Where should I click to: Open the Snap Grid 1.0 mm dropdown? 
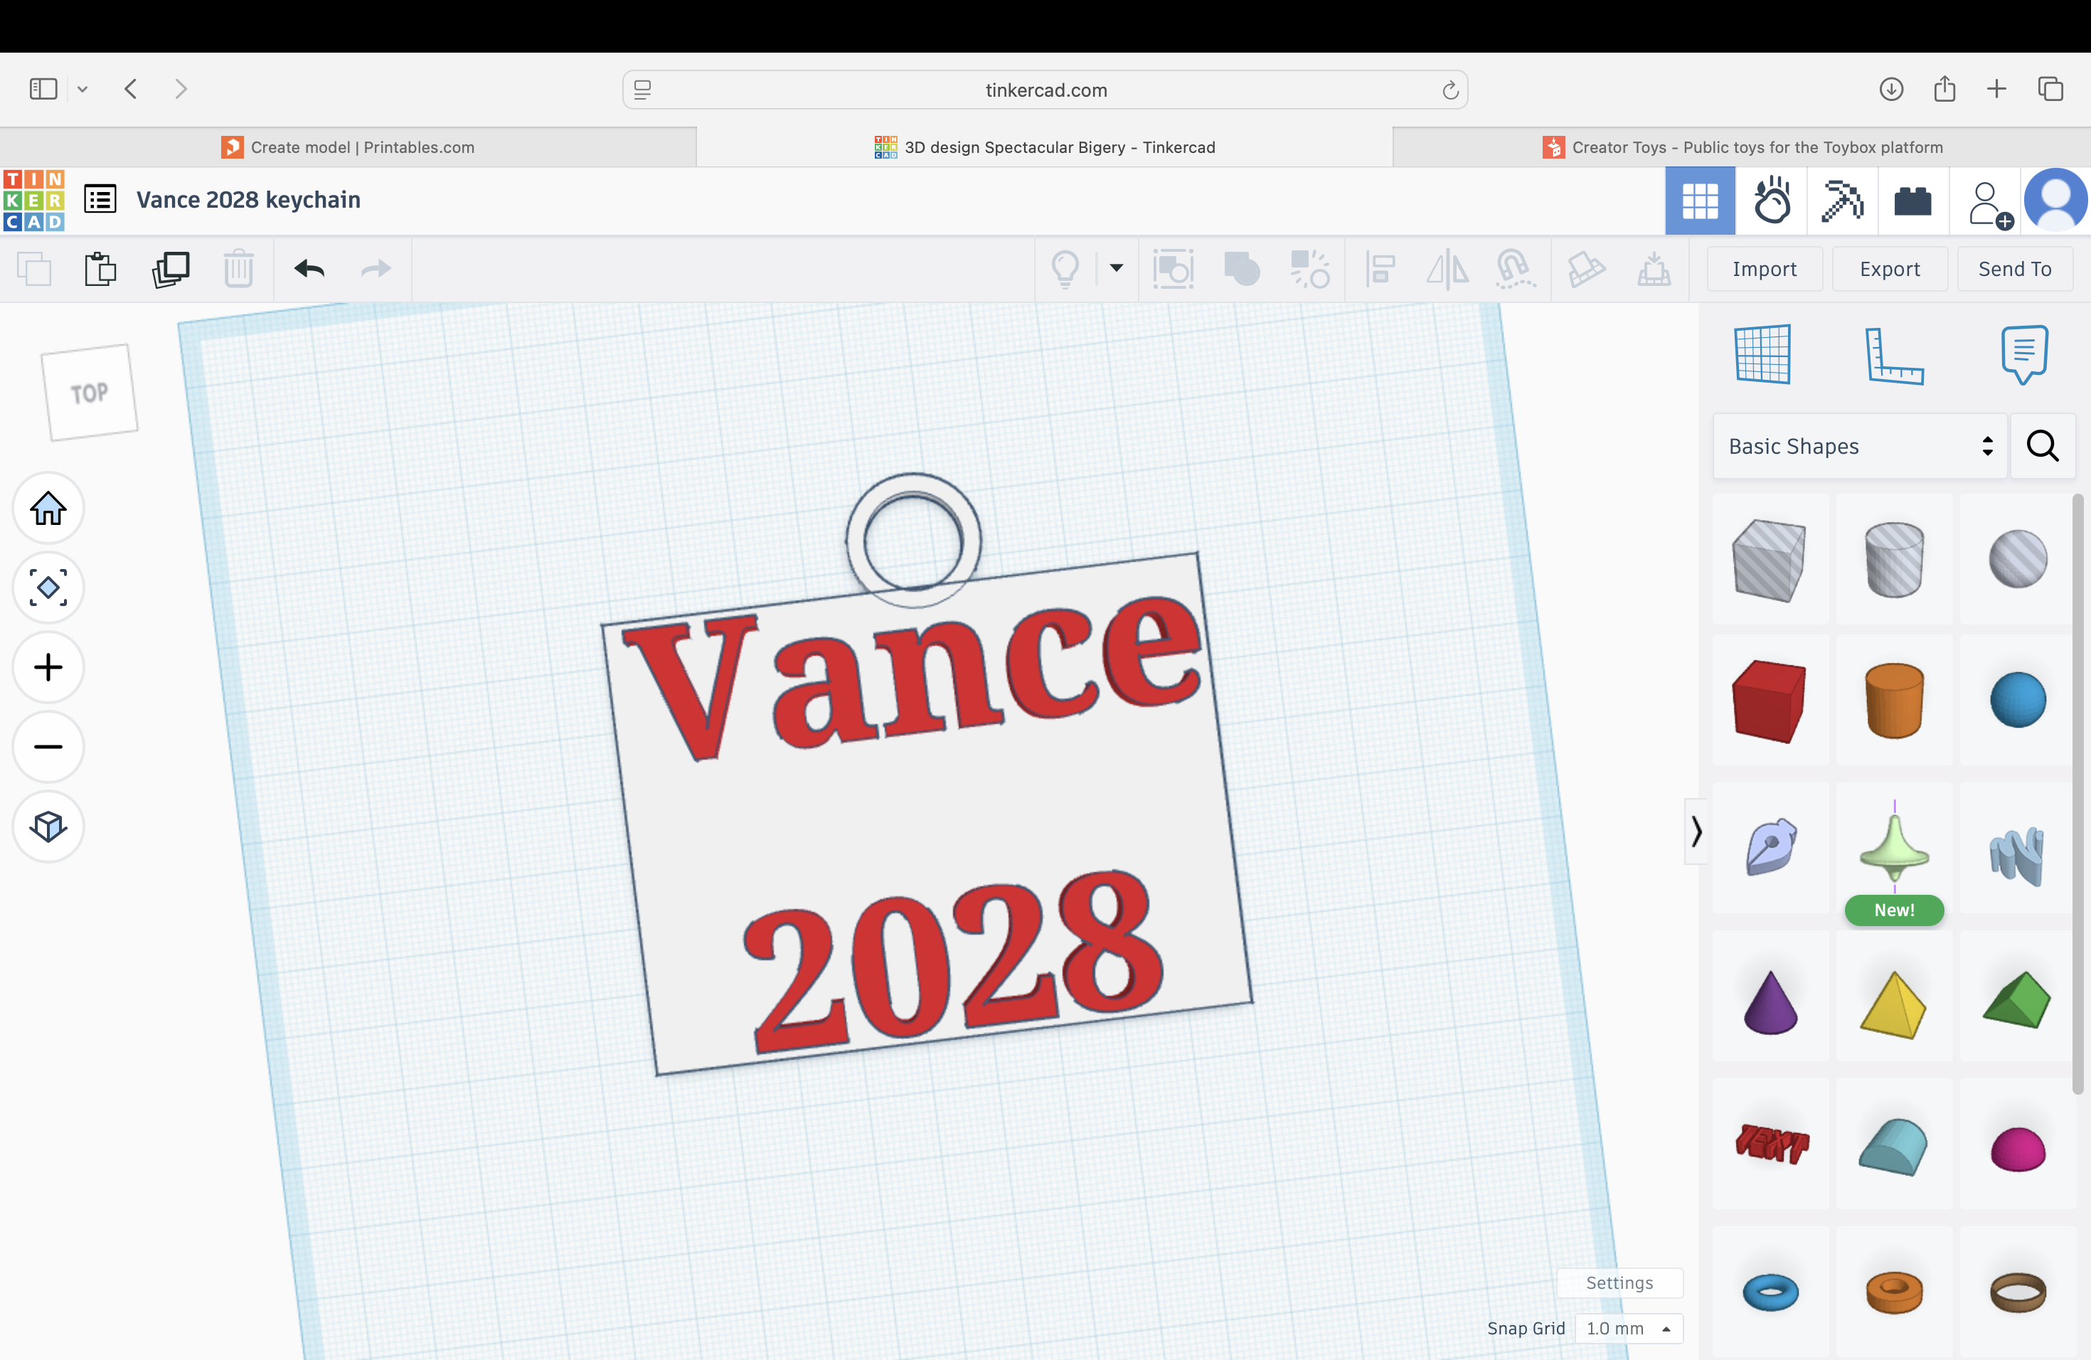coord(1628,1329)
